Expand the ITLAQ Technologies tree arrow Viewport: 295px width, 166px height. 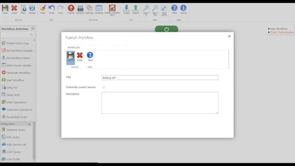click(269, 32)
